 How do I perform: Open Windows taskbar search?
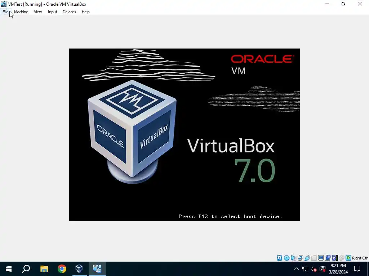coord(26,269)
